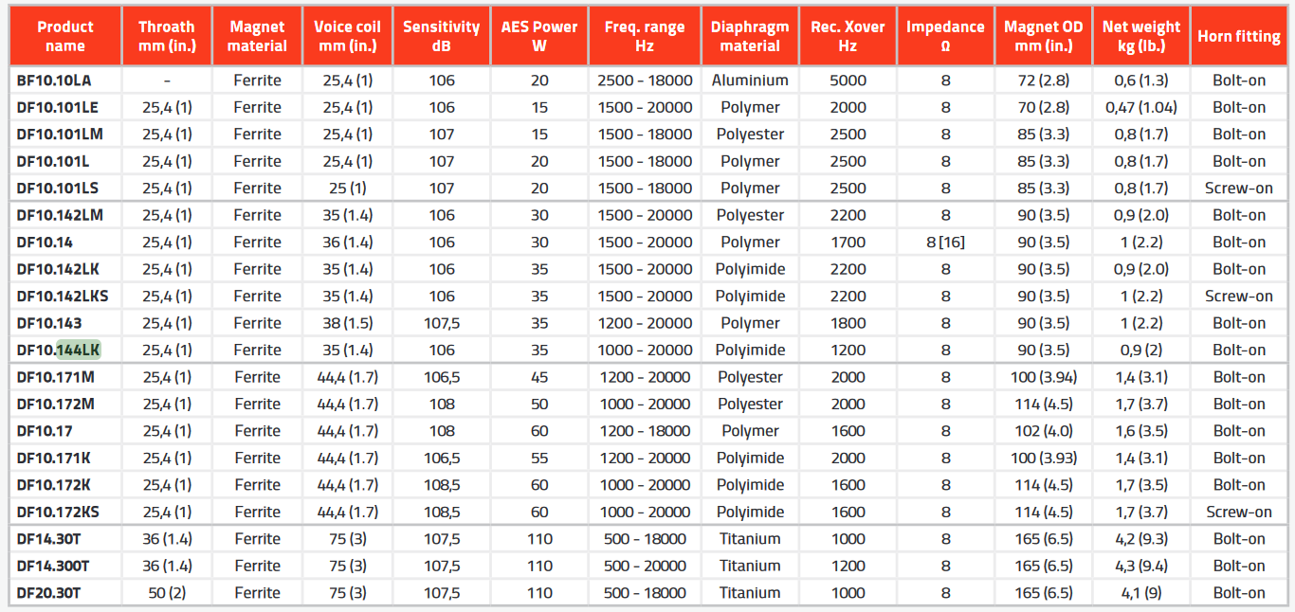The height and width of the screenshot is (612, 1295).
Task: Select product BF10.10LA
Action: (54, 81)
